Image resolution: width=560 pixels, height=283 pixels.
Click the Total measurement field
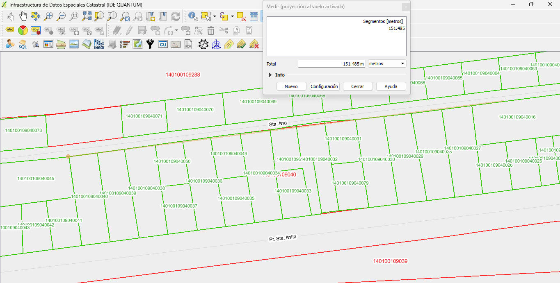(331, 64)
